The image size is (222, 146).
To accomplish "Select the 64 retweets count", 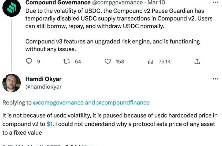I will [x=78, y=62].
